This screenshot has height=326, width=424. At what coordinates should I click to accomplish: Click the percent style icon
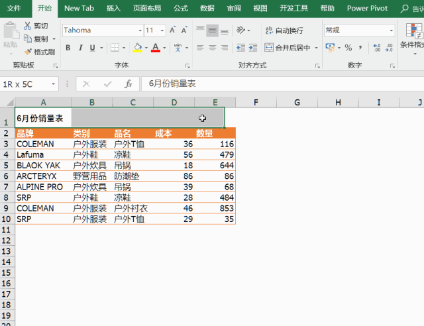(x=348, y=48)
